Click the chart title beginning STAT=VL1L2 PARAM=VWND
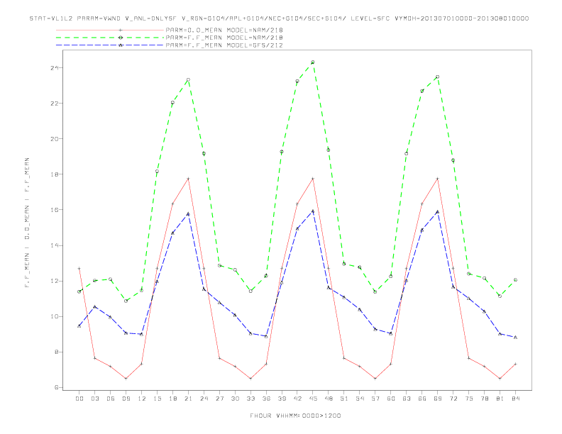This screenshot has height=434, width=562. coord(279,18)
